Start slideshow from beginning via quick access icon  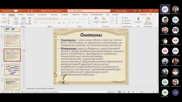tap(28, 11)
